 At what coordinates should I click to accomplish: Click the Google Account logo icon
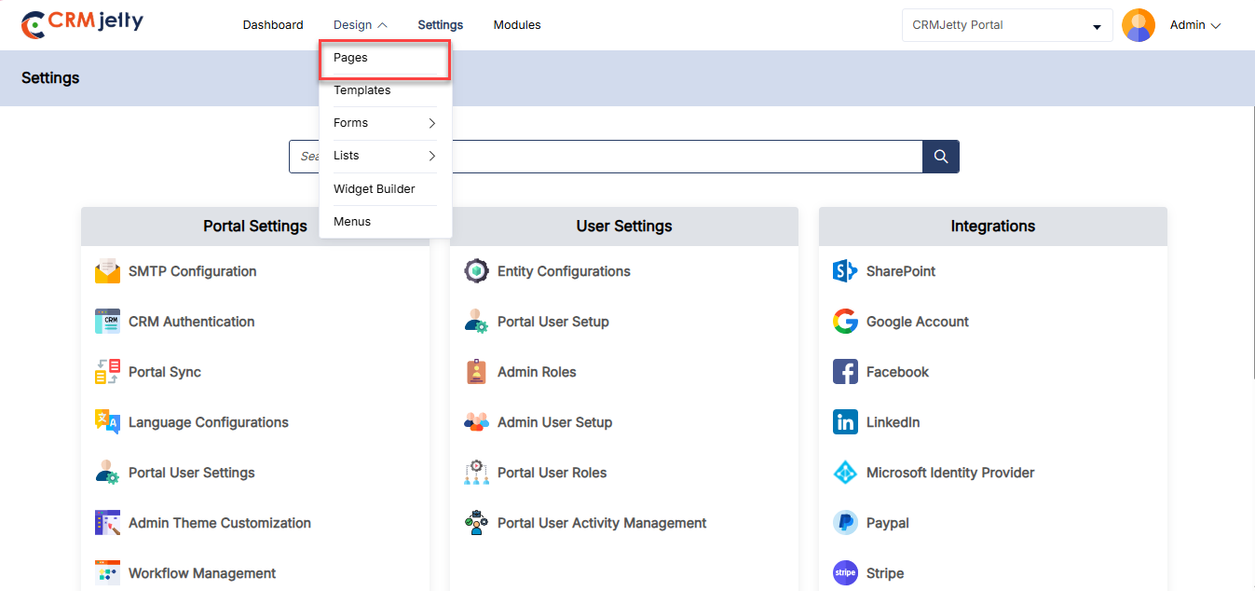click(x=844, y=322)
